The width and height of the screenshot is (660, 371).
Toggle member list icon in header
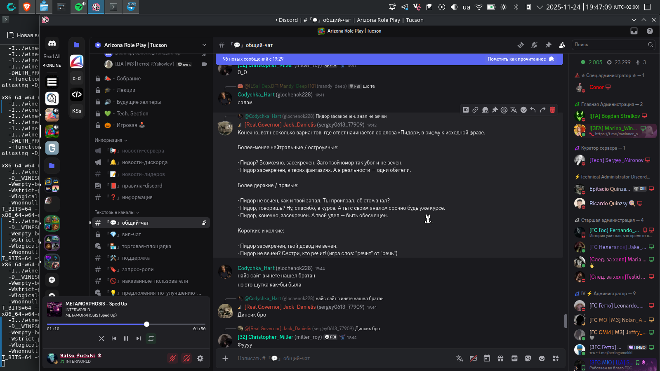click(562, 45)
